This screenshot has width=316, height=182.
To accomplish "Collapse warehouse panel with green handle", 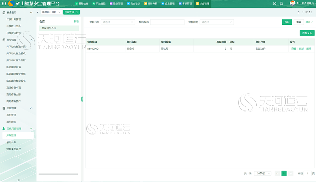I will pos(82,99).
